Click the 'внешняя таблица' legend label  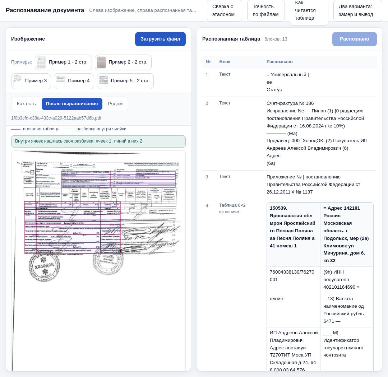pos(41,129)
